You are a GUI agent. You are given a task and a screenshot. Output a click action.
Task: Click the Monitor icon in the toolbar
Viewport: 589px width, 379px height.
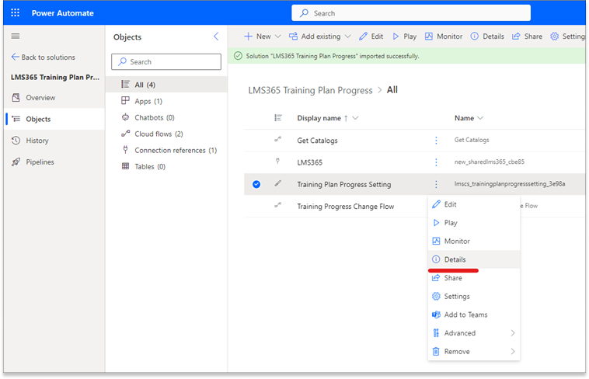click(x=430, y=37)
